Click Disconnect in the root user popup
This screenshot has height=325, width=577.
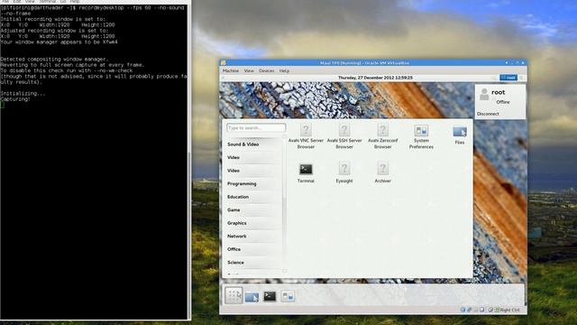[x=488, y=114]
